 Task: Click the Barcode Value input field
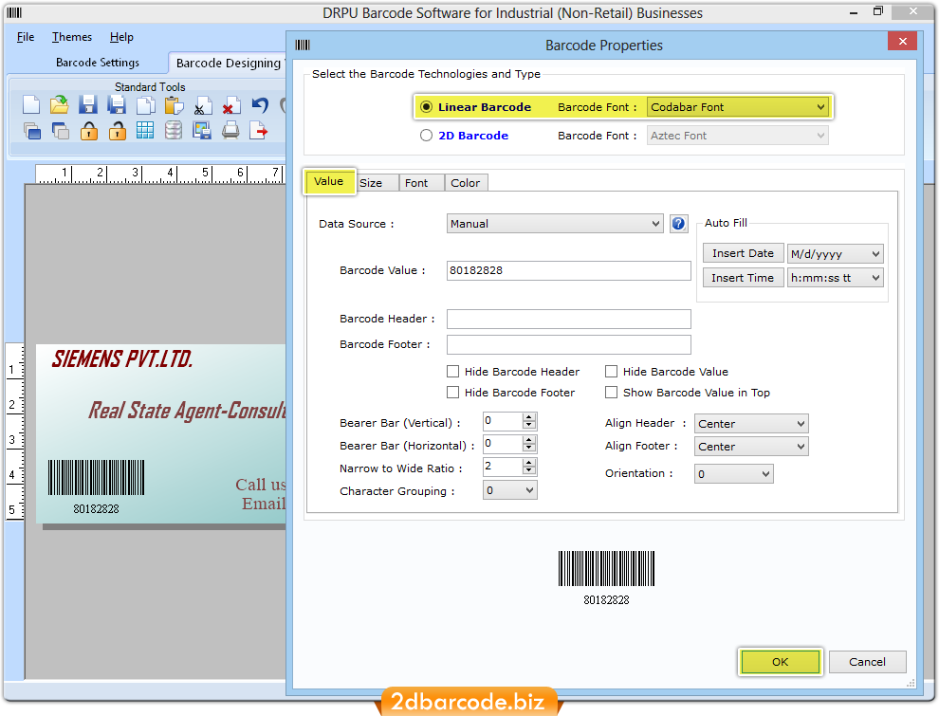(x=569, y=270)
